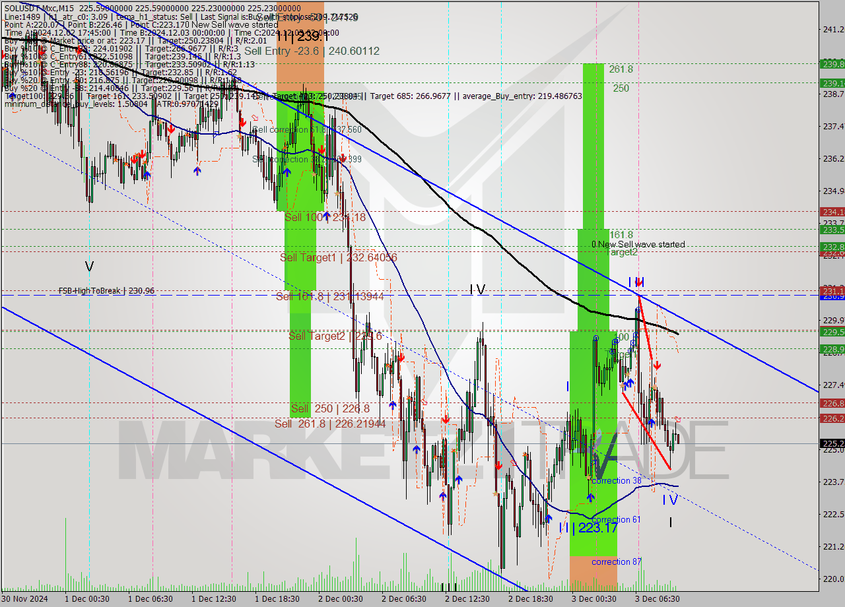The image size is (845, 607).
Task: Click the 220.0 price scale value
Action: (833, 579)
